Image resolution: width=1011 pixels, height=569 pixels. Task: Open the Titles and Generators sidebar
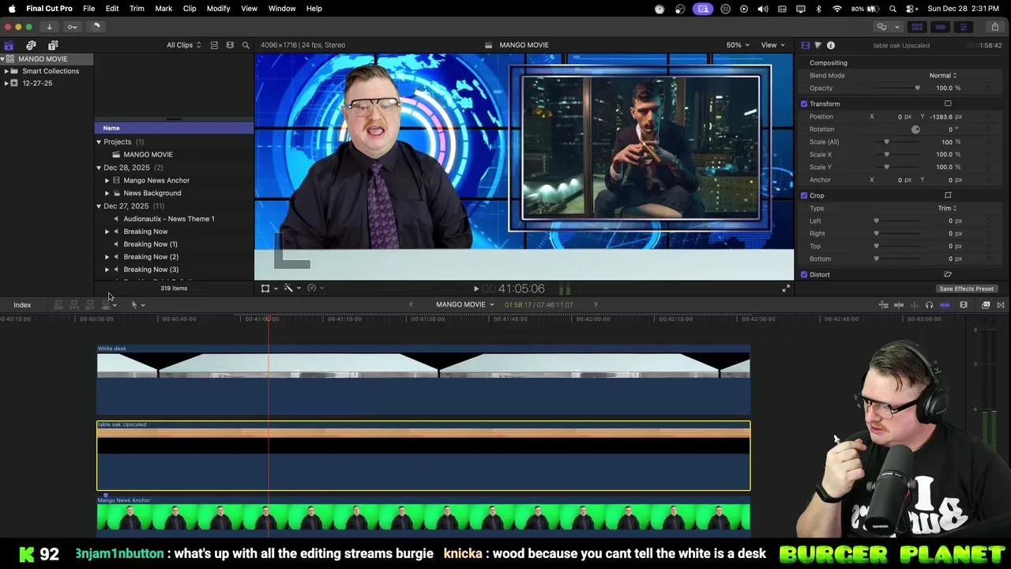pyautogui.click(x=53, y=45)
